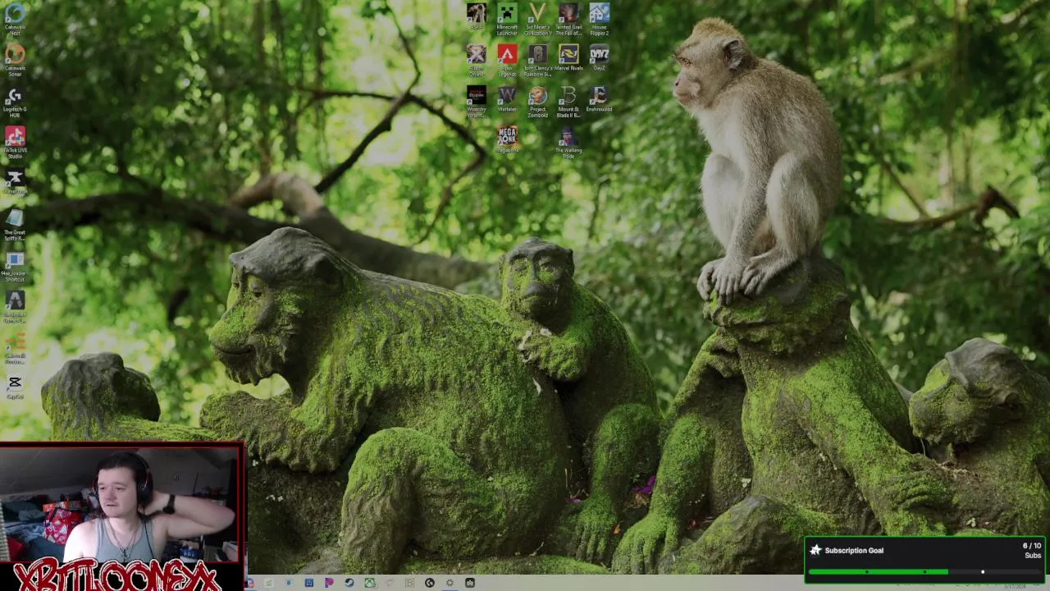Open the Cakewalk Next shortcut

pos(15,20)
